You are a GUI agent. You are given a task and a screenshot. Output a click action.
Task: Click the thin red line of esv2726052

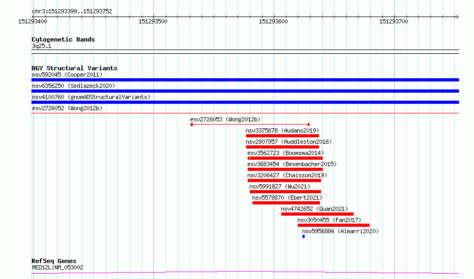[x=245, y=113]
